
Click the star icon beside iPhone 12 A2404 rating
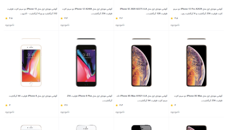click(x=62, y=18)
